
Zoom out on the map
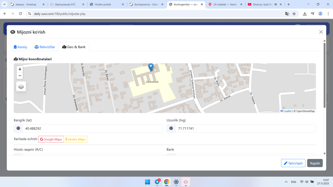point(20,76)
